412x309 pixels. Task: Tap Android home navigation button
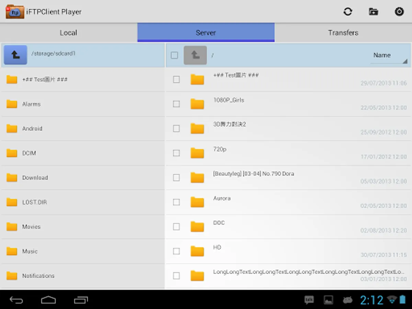coord(48,300)
